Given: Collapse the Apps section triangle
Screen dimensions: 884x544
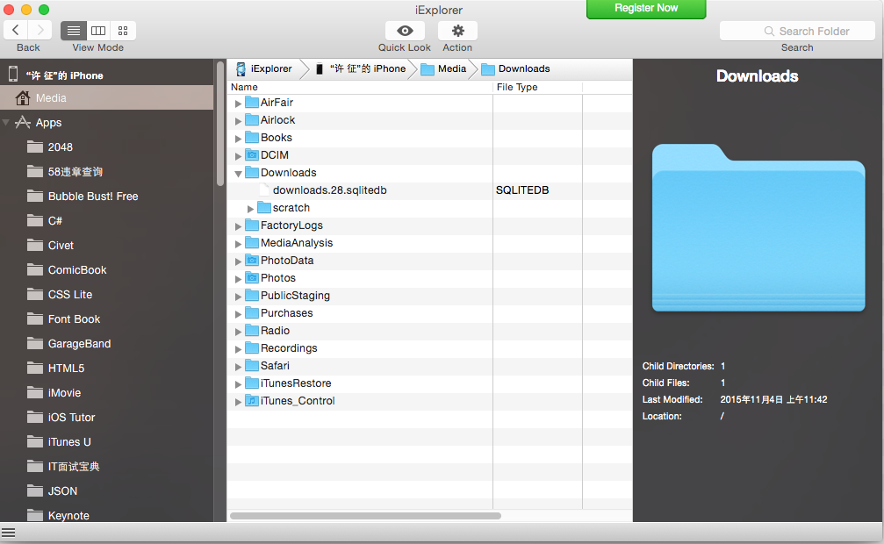Looking at the screenshot, I should 6,122.
